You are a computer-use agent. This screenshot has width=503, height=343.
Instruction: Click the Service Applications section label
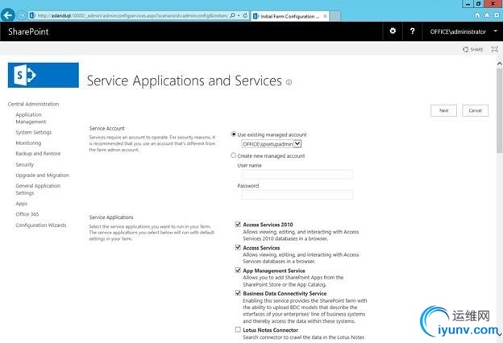click(111, 217)
